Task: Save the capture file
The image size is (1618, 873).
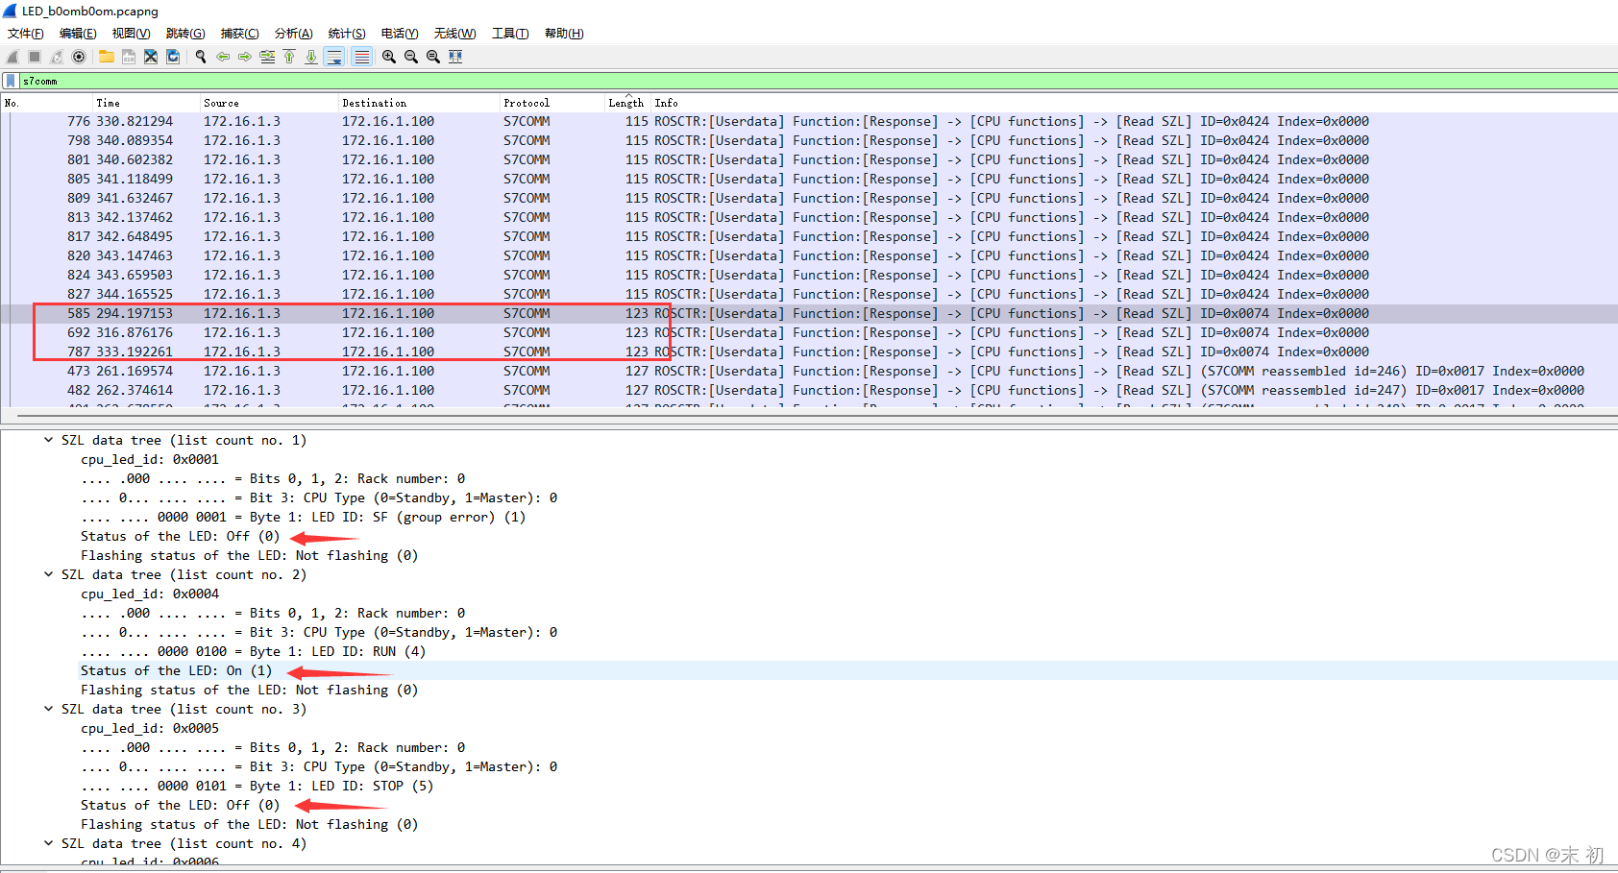Action: [129, 57]
